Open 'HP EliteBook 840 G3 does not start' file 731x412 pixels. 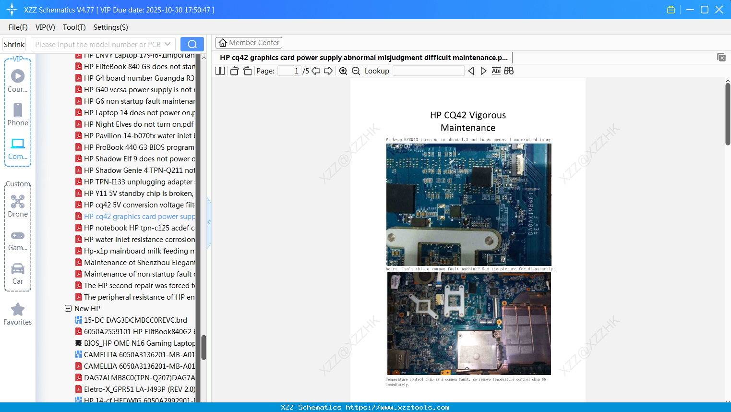point(135,67)
